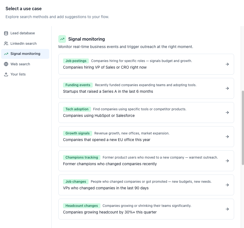Image resolution: width=244 pixels, height=228 pixels.
Task: Click the vertical scrollbar thumb
Action: click(x=243, y=128)
